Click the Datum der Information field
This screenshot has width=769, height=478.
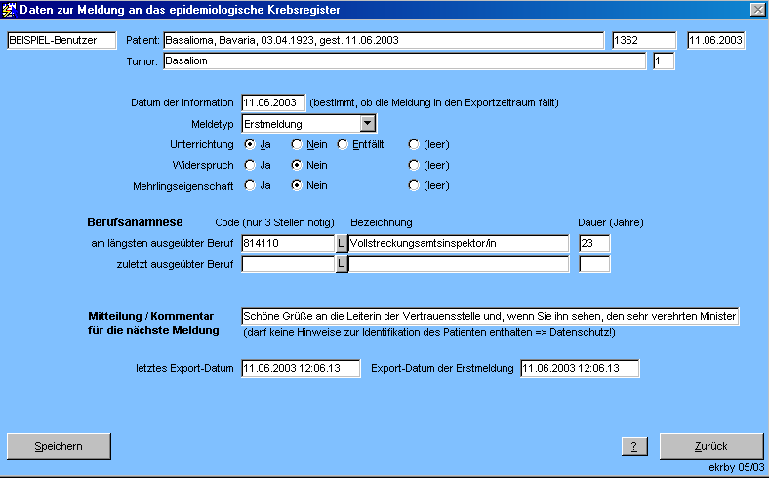(273, 102)
